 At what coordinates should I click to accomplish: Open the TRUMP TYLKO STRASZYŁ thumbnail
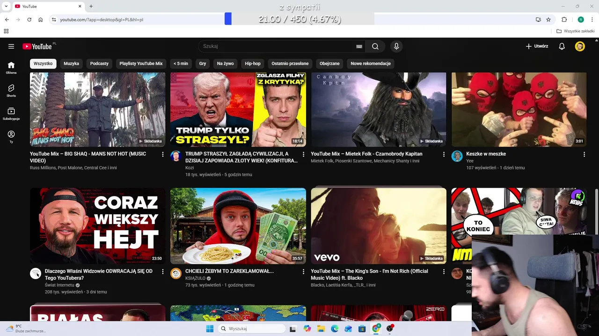click(x=238, y=109)
